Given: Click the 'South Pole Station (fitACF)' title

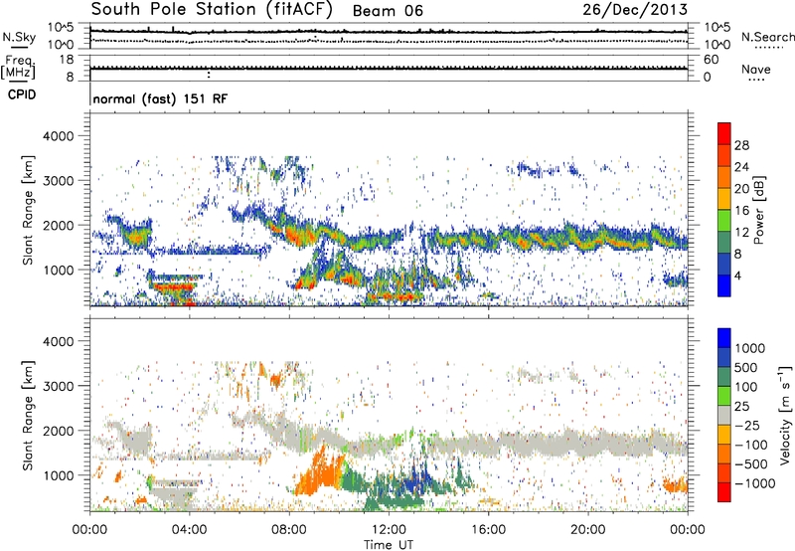Looking at the screenshot, I should tap(212, 10).
